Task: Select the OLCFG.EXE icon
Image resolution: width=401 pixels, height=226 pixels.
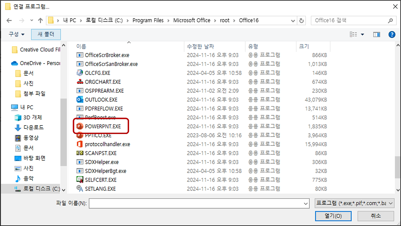Action: coord(80,73)
